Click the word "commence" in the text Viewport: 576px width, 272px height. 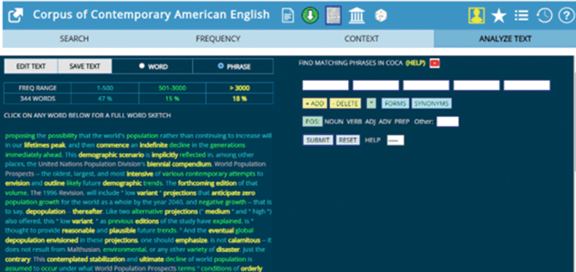(x=112, y=145)
